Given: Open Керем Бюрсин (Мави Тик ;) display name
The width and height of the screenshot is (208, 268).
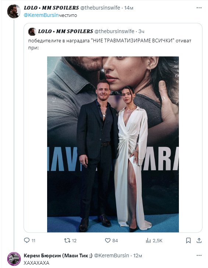Looking at the screenshot, I should click(x=58, y=255).
